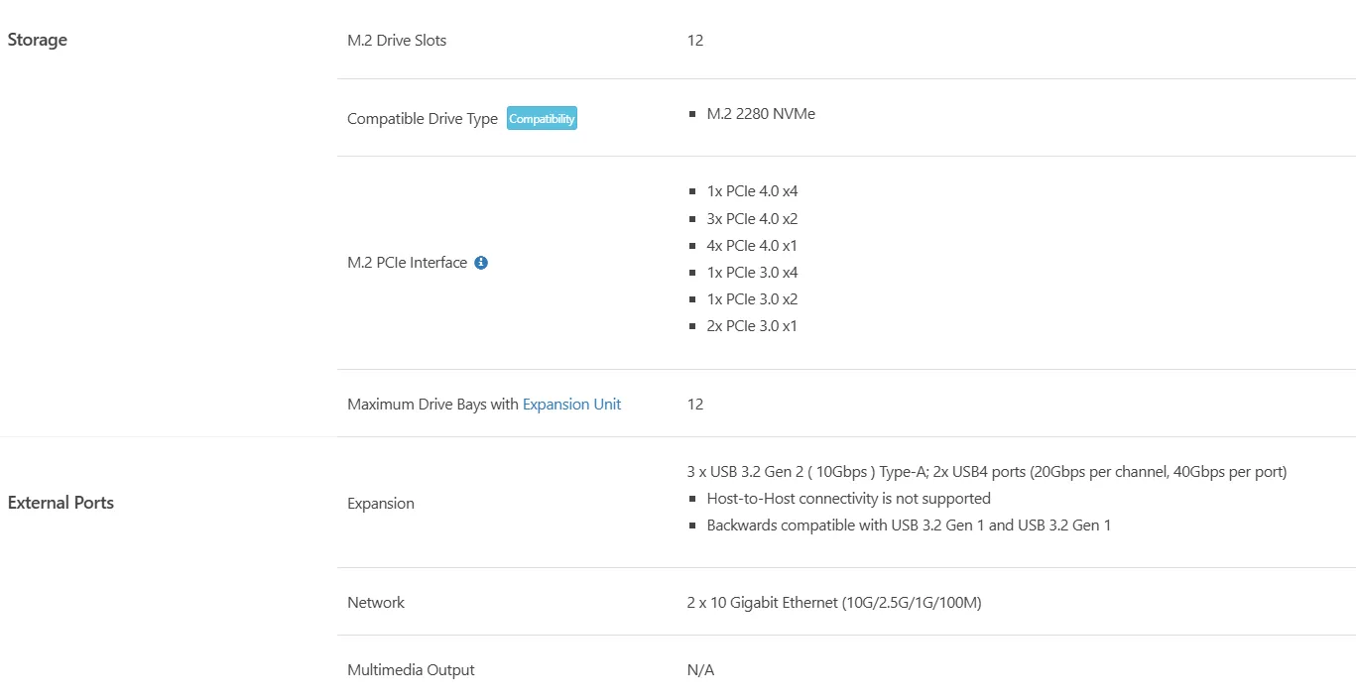Click the Host-to-Host connectivity note
This screenshot has width=1356, height=700.
[x=848, y=498]
